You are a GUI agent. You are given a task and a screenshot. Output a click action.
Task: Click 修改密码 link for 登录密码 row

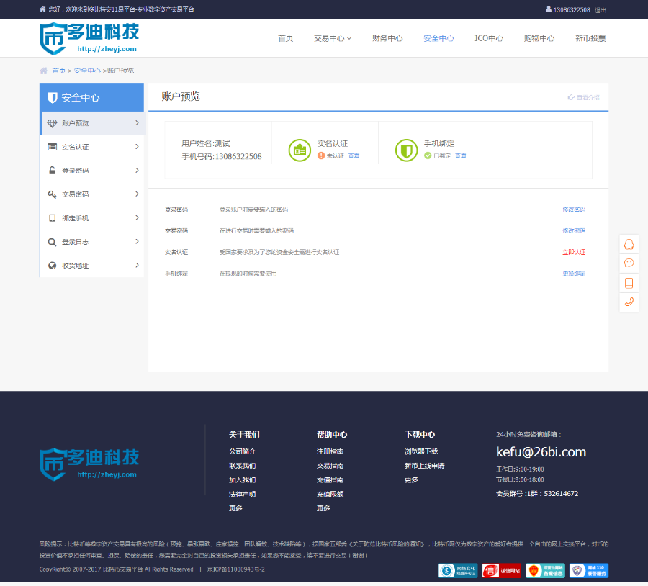coord(574,209)
